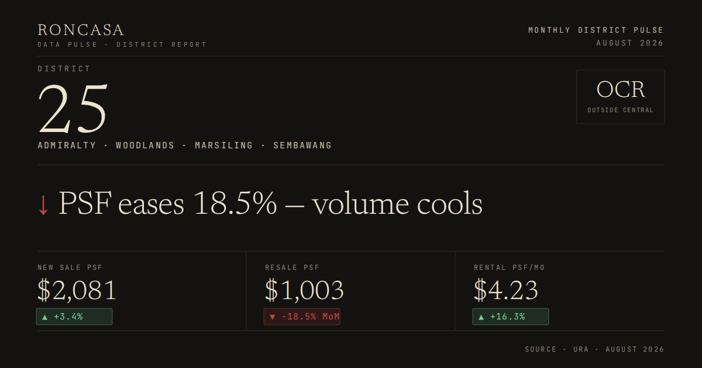Viewport: 702px width, 368px height.
Task: Click the -18.5% MoM resale badge
Action: pos(302,317)
